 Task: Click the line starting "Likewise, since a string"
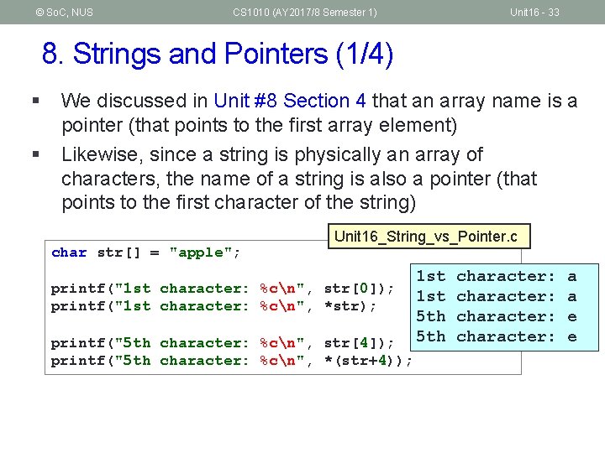click(x=272, y=155)
